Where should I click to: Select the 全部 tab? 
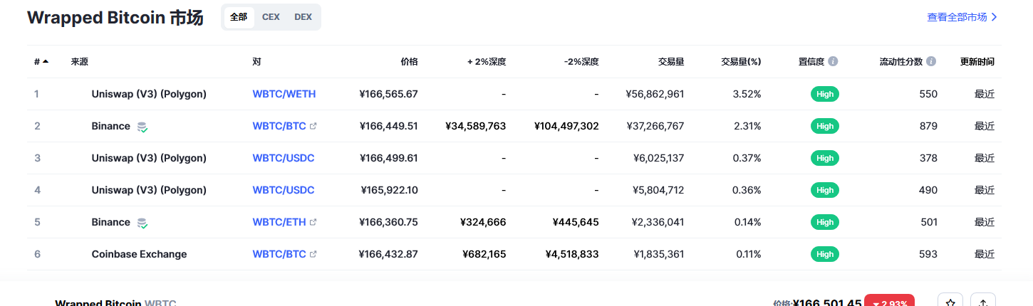239,17
